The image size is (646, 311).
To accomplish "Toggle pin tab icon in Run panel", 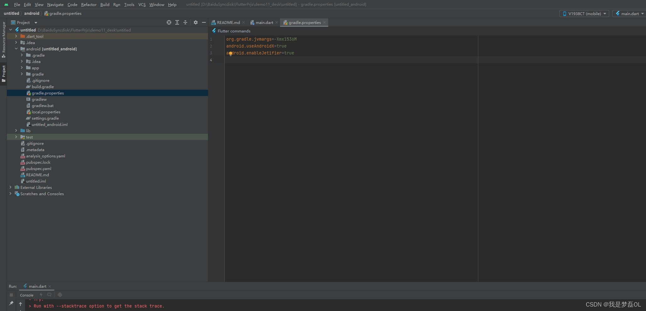I will click(11, 303).
